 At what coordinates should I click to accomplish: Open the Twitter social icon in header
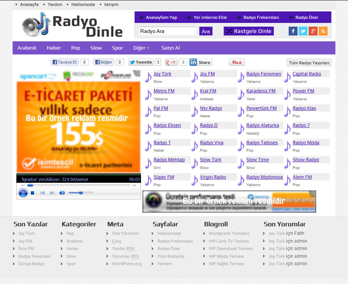(303, 31)
